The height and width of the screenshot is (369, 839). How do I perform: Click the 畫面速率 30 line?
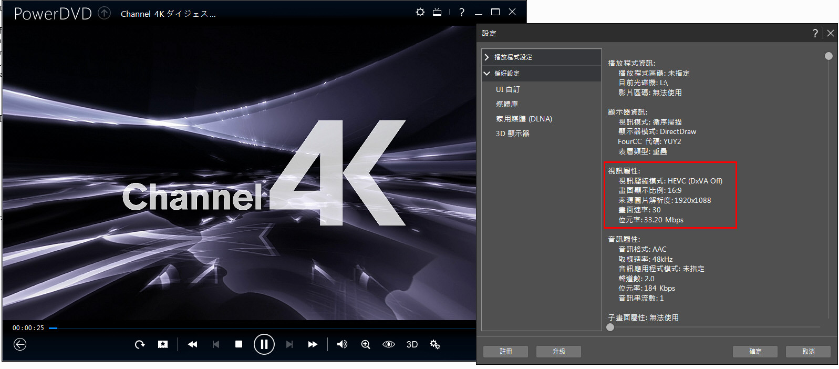[x=639, y=210]
